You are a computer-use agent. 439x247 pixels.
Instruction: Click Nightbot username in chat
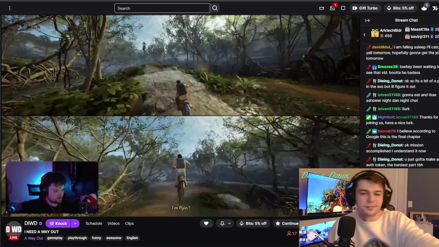(386, 117)
